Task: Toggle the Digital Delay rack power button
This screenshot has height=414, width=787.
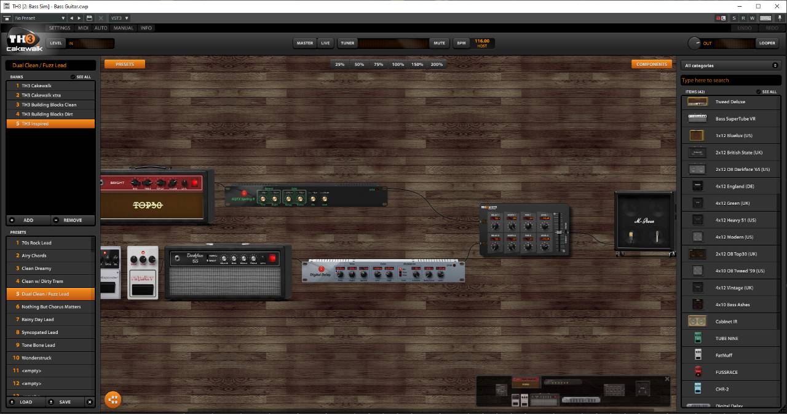Action: (320, 269)
